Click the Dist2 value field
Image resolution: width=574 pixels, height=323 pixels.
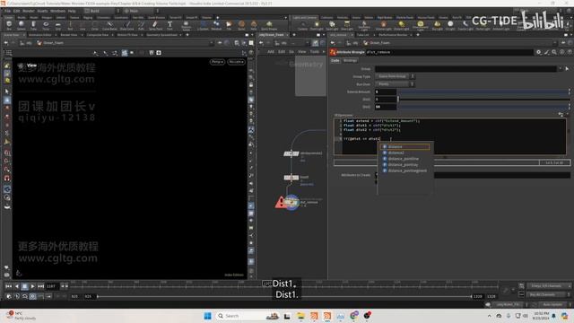(x=386, y=107)
